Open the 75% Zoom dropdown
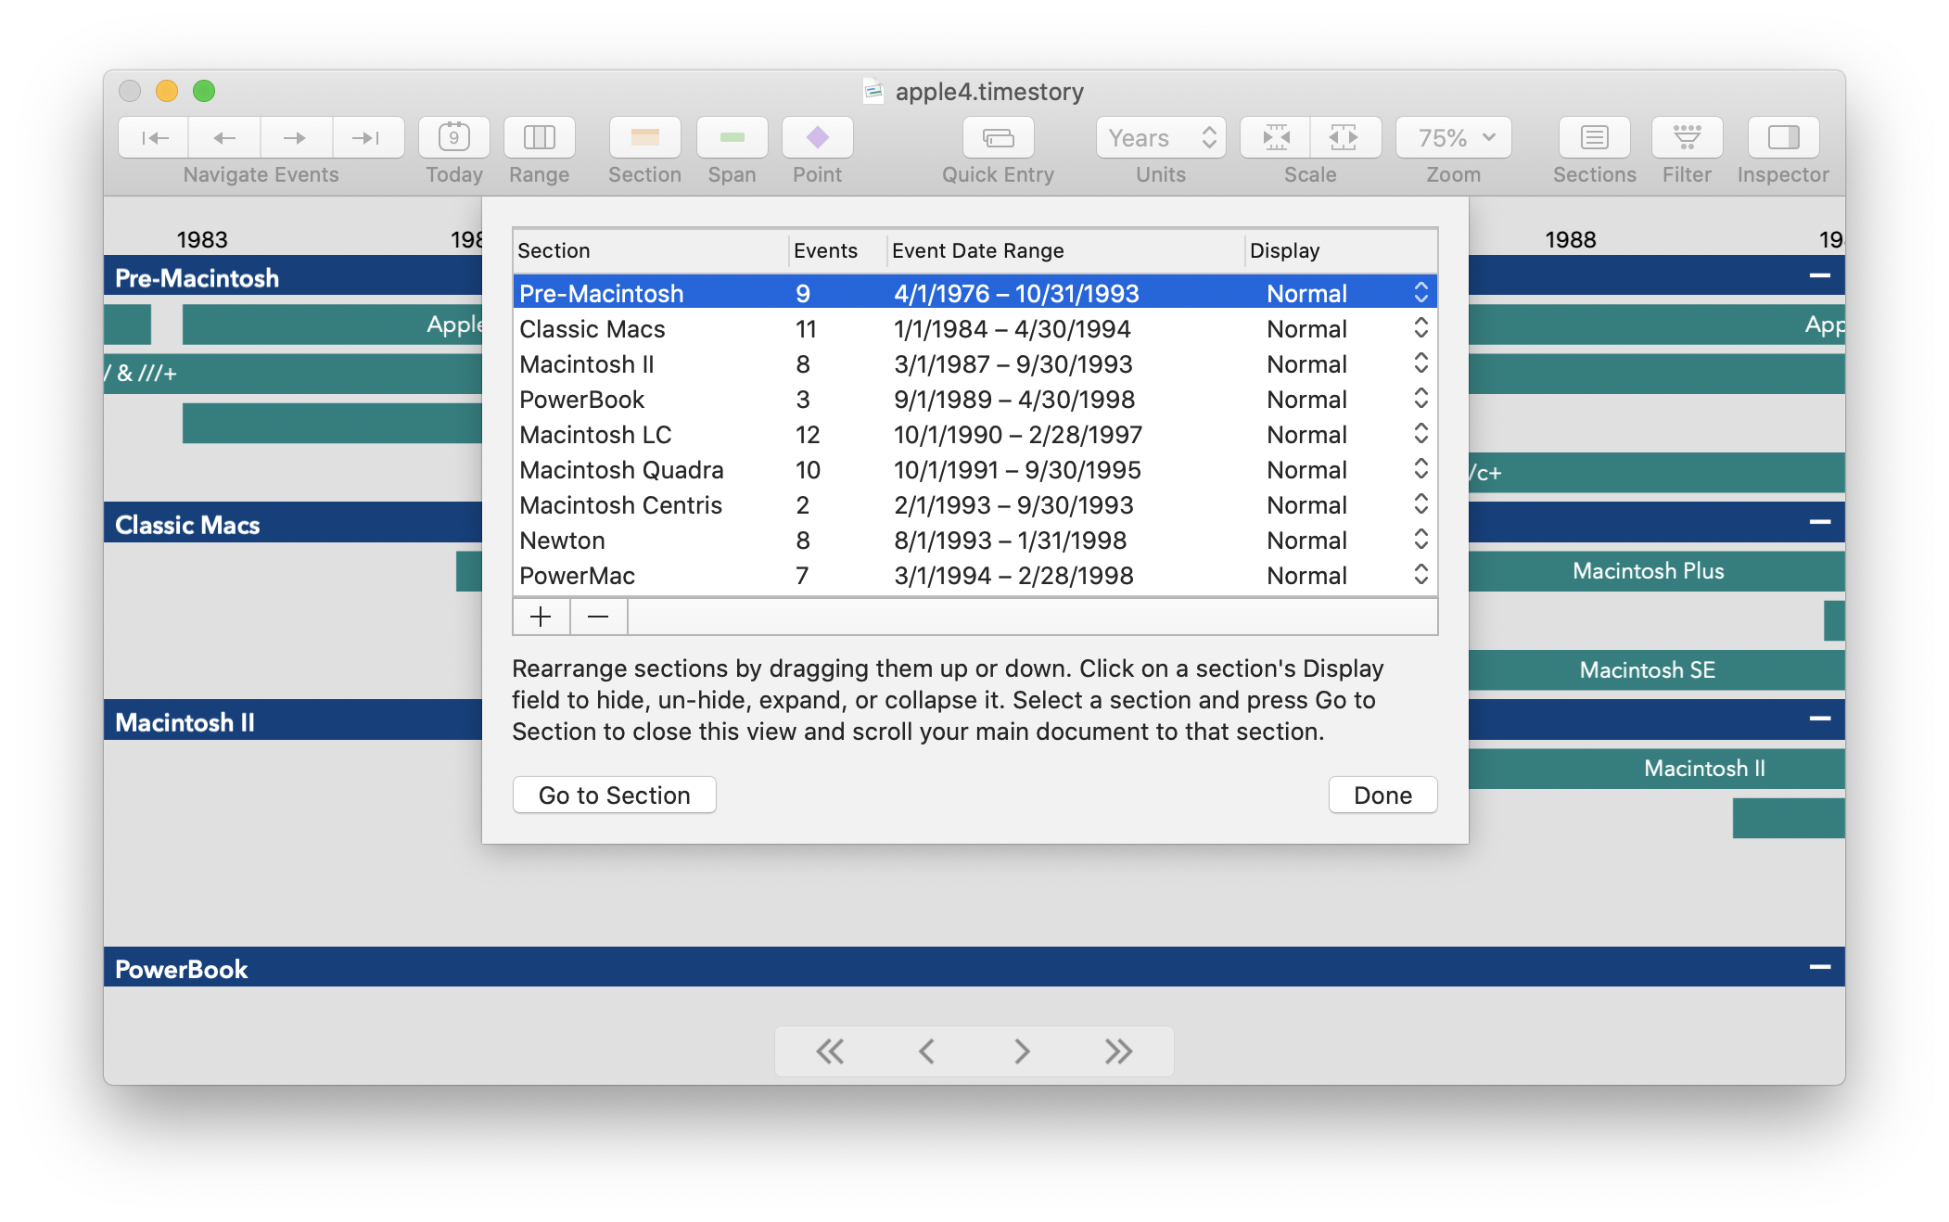The height and width of the screenshot is (1222, 1949). point(1452,137)
